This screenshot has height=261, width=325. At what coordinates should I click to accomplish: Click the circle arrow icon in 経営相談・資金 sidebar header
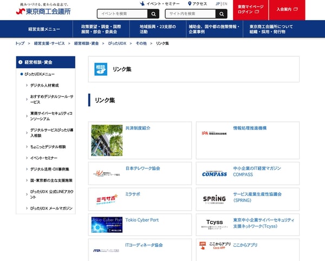click(20, 62)
